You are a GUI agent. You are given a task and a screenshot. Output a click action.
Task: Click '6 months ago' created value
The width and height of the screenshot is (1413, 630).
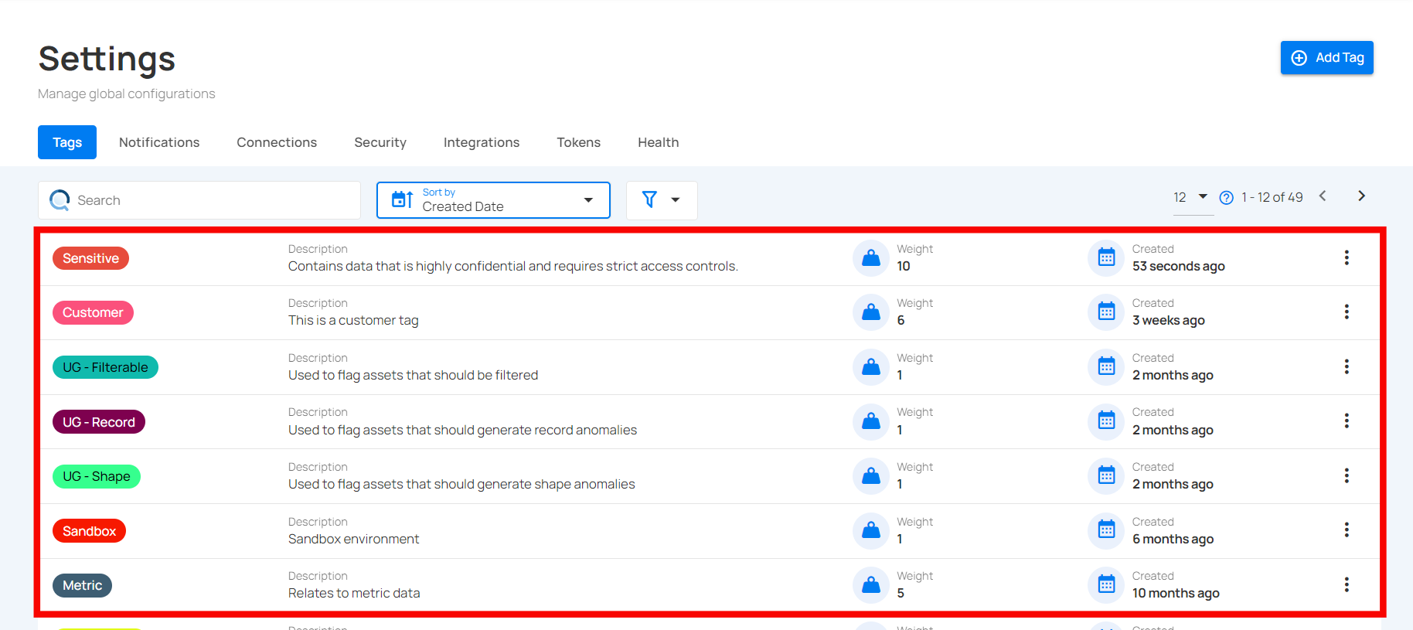(1173, 539)
